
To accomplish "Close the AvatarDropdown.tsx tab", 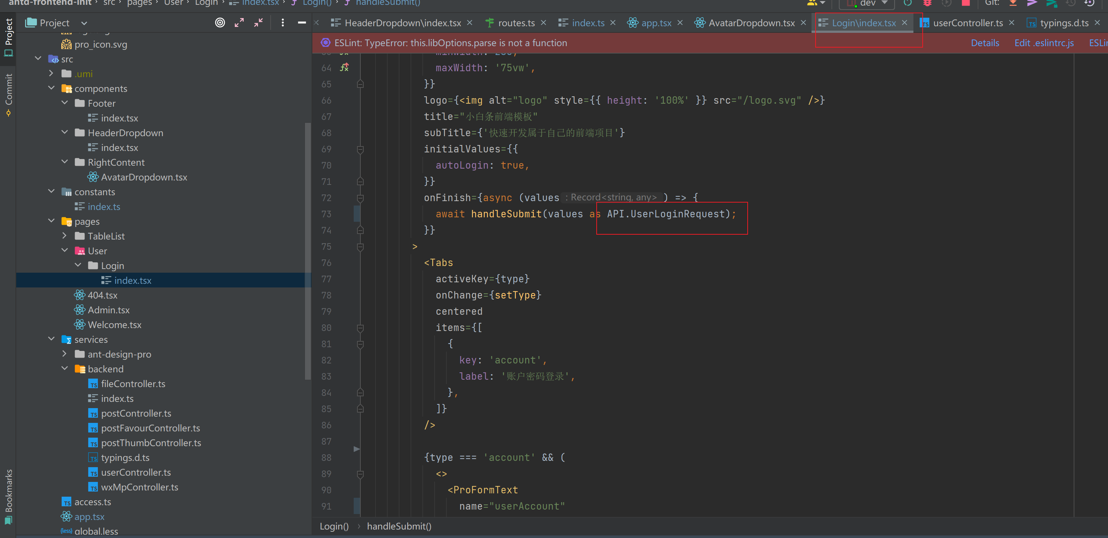I will coord(803,23).
